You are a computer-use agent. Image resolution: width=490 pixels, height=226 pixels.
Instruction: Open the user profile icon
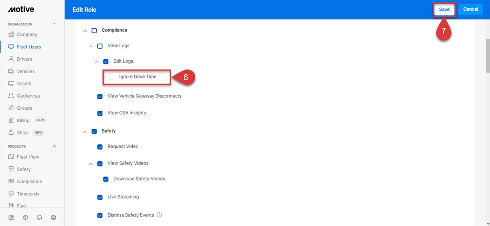[53, 217]
